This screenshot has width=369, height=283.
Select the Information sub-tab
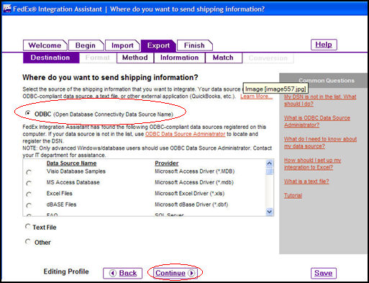[180, 58]
